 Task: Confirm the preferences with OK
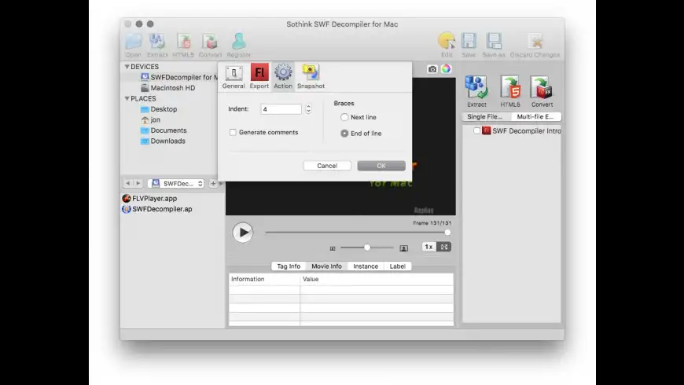click(x=381, y=166)
